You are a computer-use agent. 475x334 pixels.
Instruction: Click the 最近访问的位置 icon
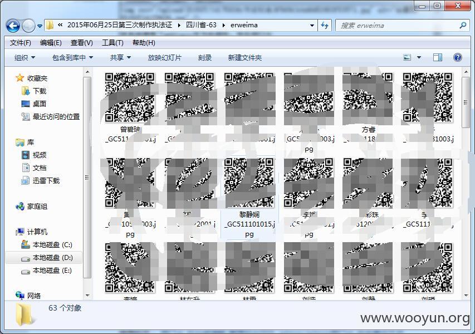point(26,116)
